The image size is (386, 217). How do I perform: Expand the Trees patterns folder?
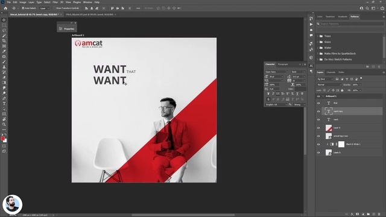pos(318,36)
